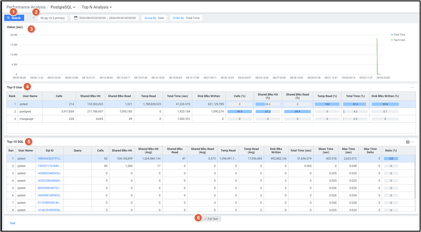Expand the Top N Analysis dropdown

click(97, 7)
